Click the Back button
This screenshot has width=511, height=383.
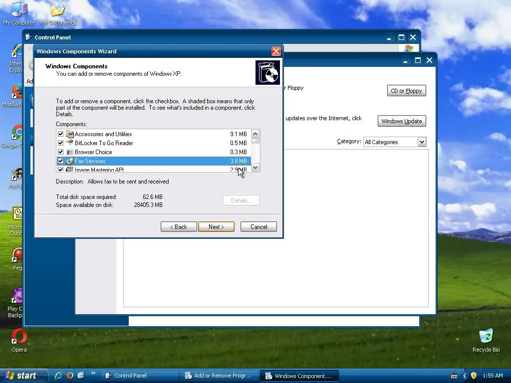[x=179, y=227]
